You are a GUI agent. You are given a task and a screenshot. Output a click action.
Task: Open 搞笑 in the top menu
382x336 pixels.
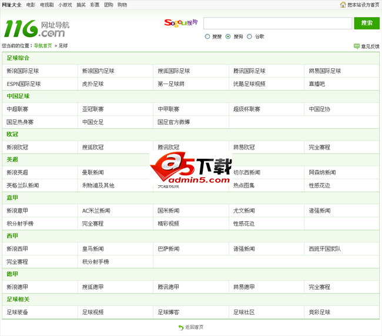tap(81, 5)
